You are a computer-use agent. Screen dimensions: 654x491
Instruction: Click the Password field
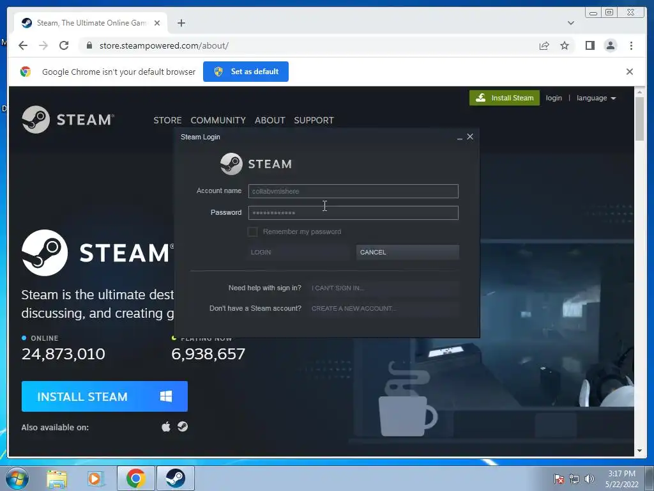tap(353, 213)
